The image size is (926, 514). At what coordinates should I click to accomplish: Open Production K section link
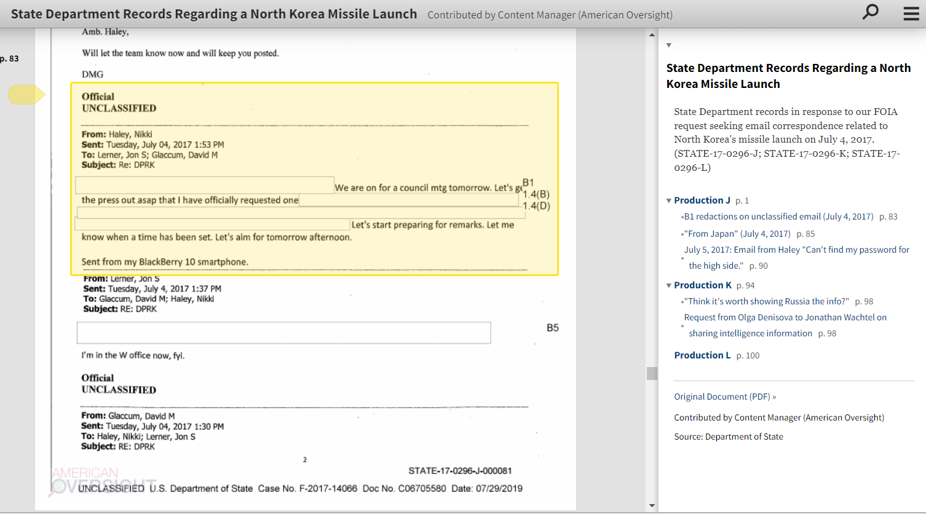tap(703, 285)
